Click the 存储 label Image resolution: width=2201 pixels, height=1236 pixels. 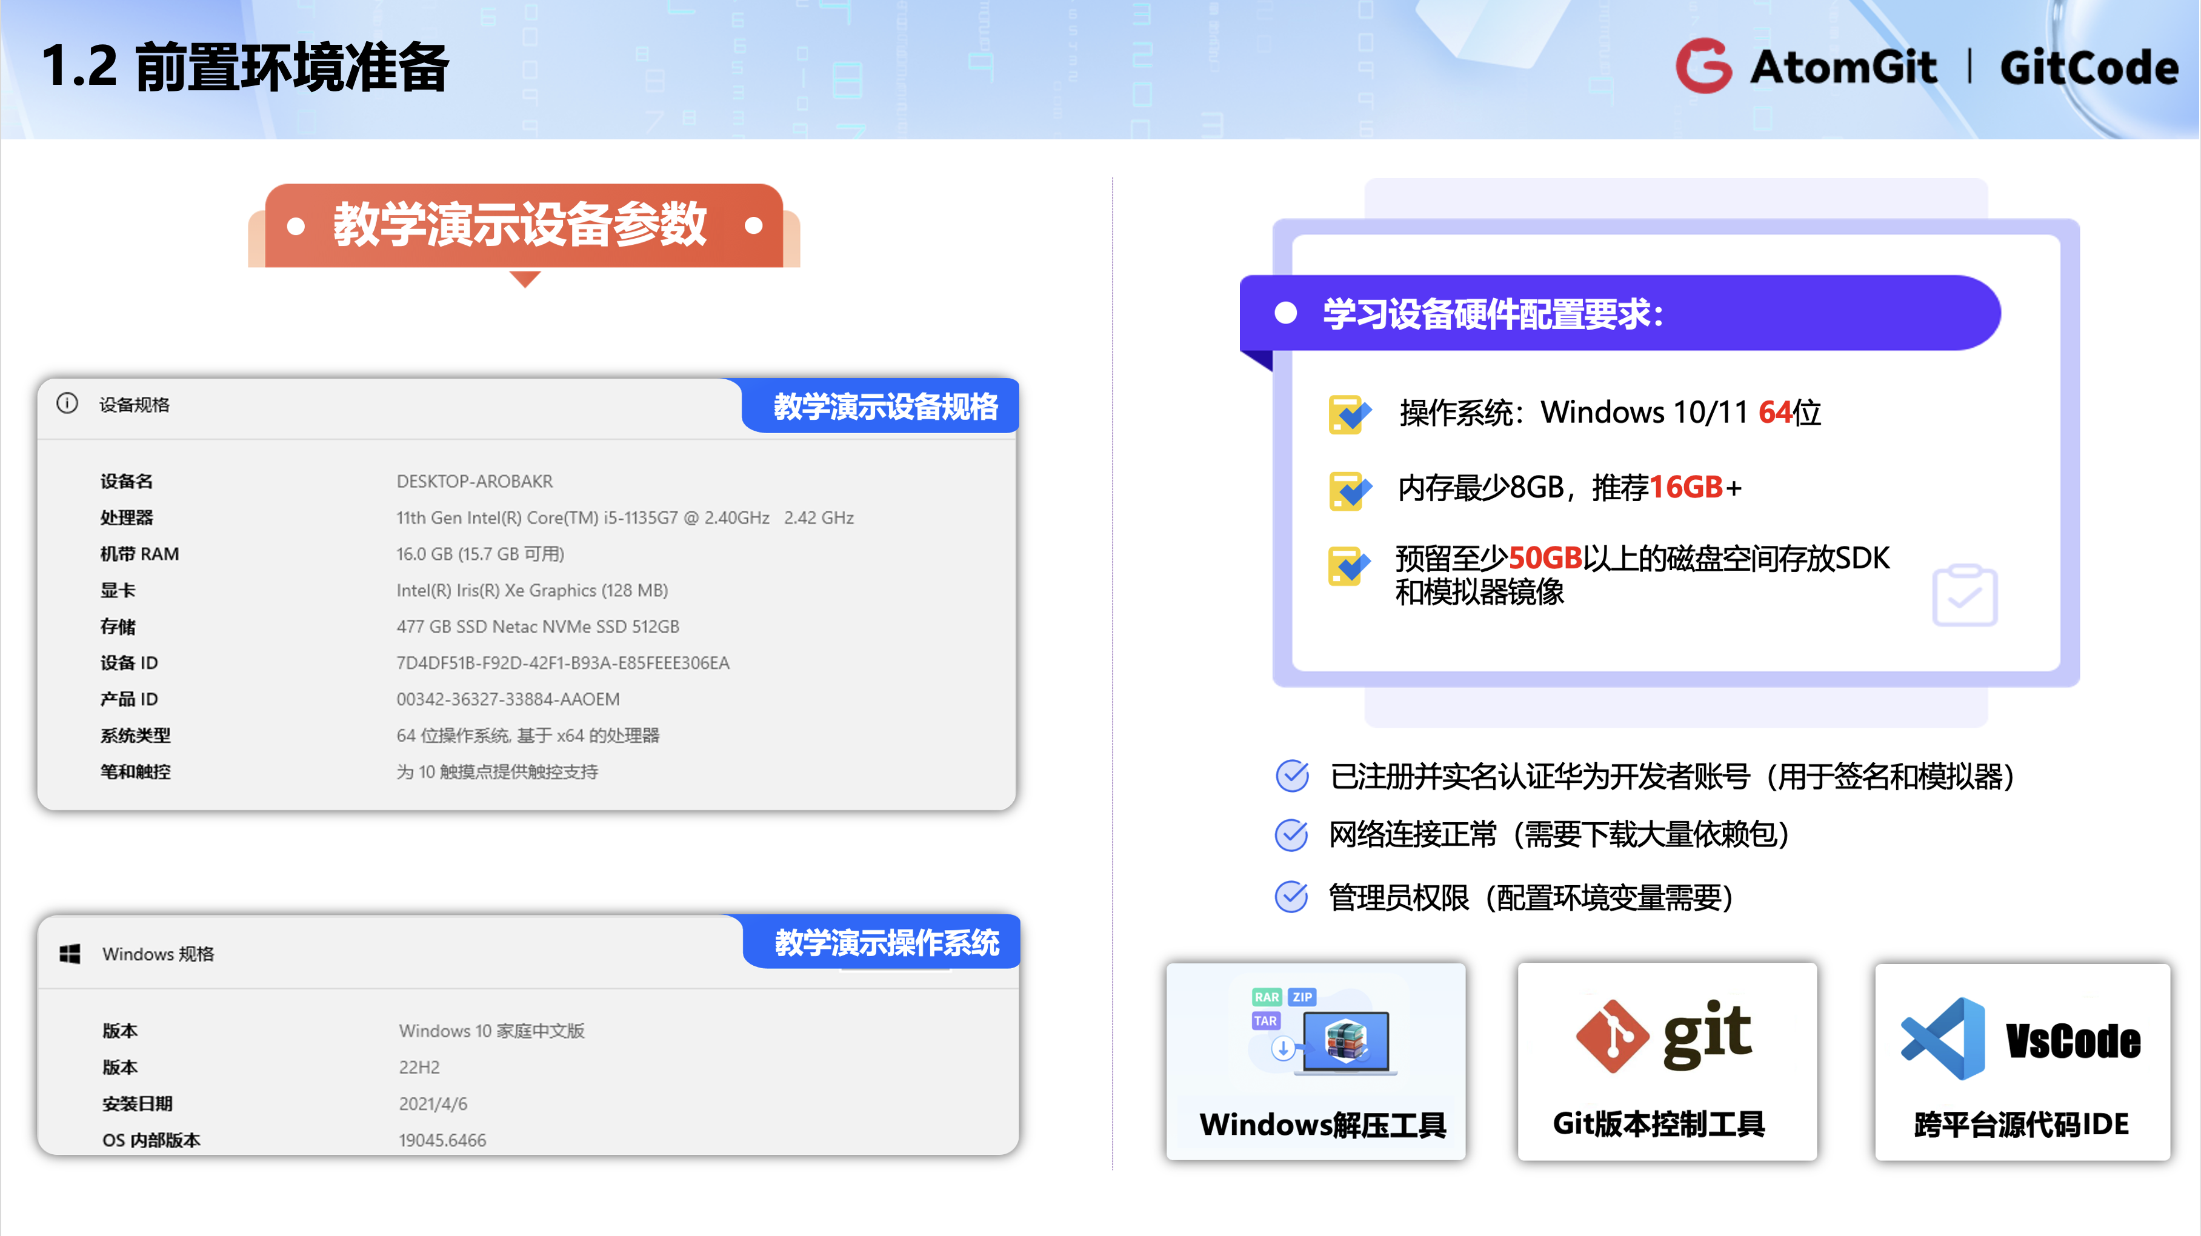point(118,626)
